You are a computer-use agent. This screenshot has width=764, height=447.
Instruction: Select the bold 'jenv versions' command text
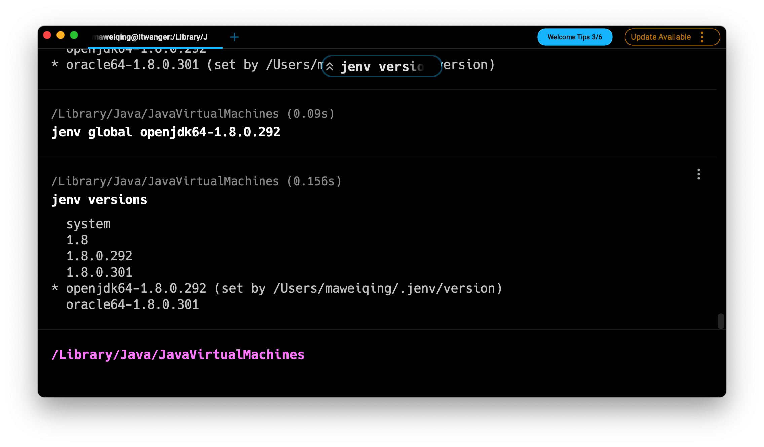pyautogui.click(x=100, y=200)
